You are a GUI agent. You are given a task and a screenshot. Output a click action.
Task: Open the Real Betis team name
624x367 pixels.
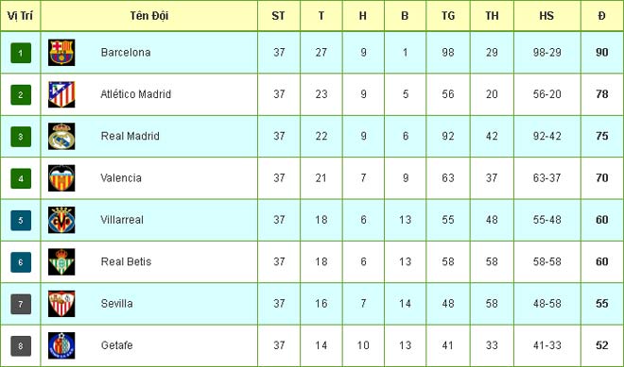(126, 261)
